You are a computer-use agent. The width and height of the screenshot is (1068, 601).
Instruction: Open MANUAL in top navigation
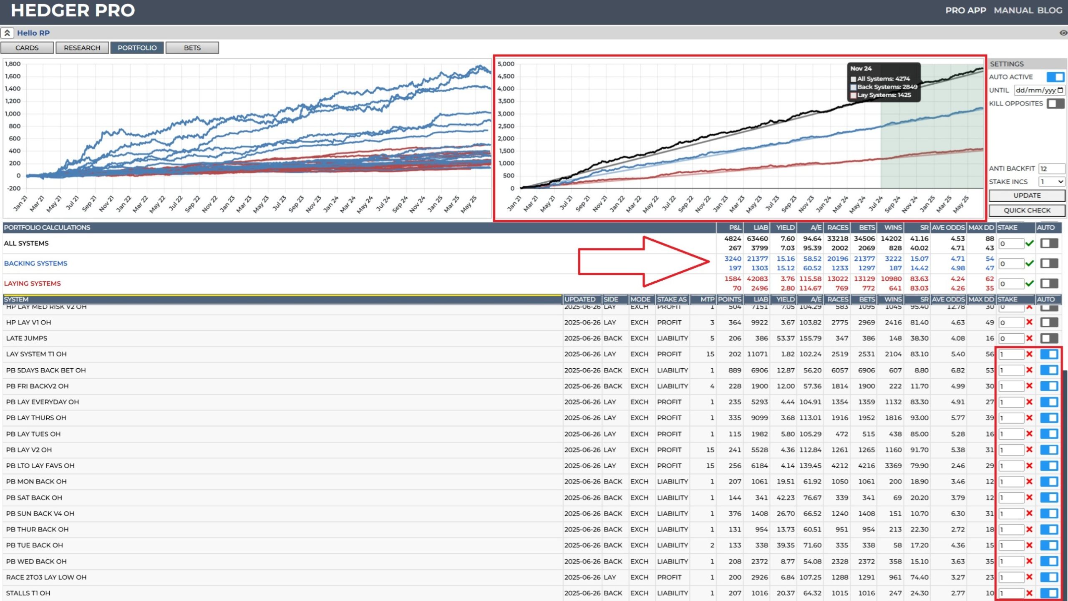coord(1013,10)
